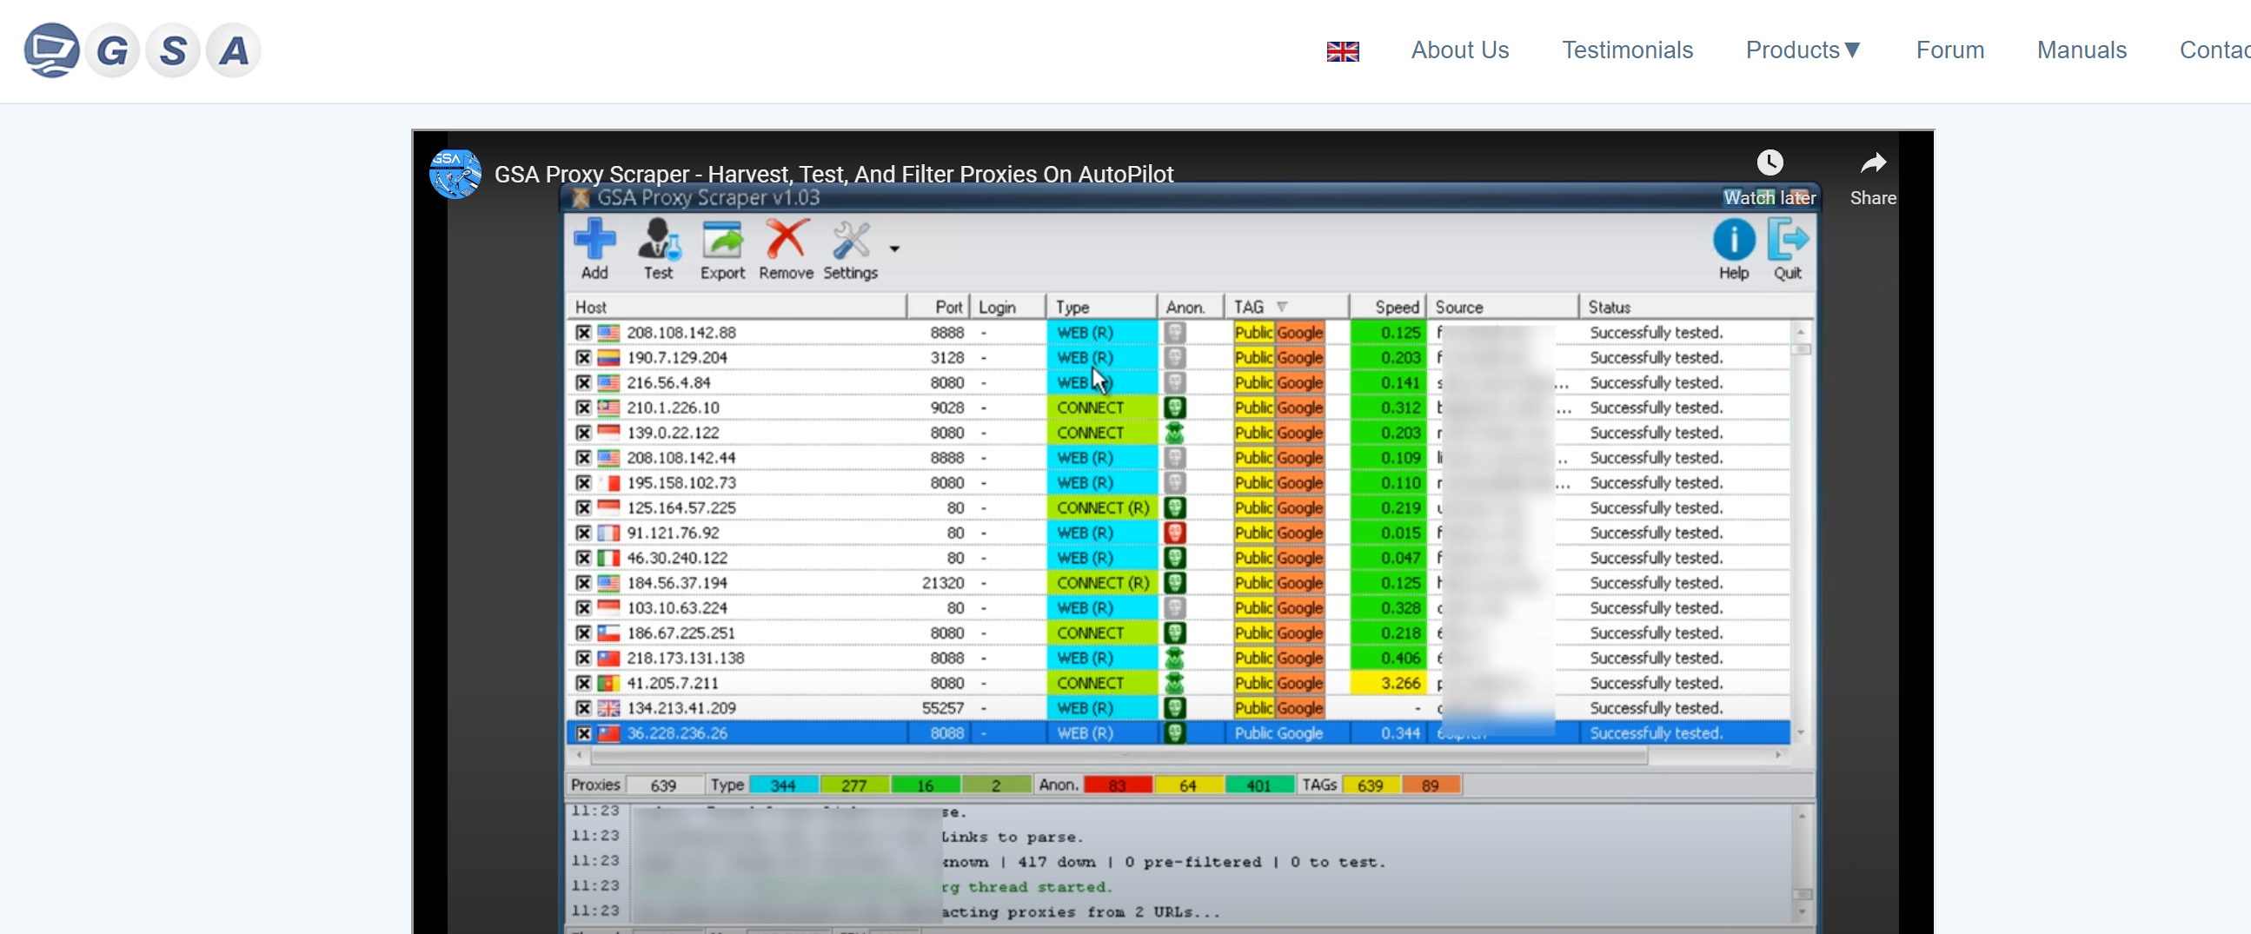This screenshot has width=2251, height=934.
Task: Click red anonymity icon for 91.121.76.92
Action: [x=1175, y=532]
